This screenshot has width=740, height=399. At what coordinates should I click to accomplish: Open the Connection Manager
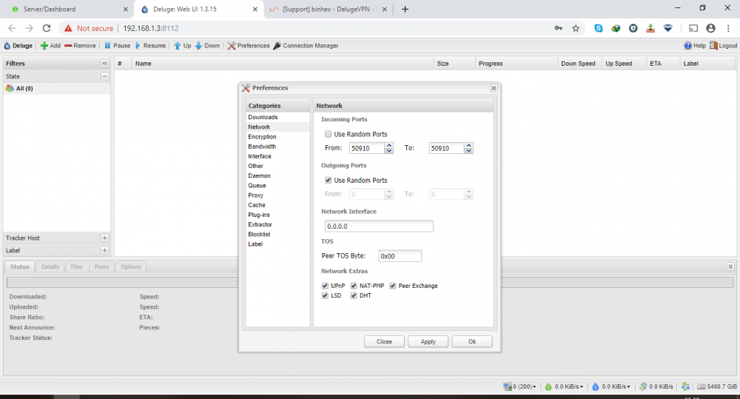[x=306, y=46]
